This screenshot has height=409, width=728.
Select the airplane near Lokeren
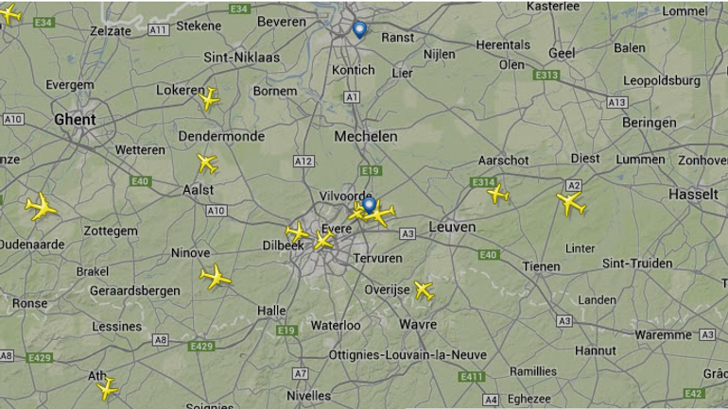pyautogui.click(x=209, y=98)
